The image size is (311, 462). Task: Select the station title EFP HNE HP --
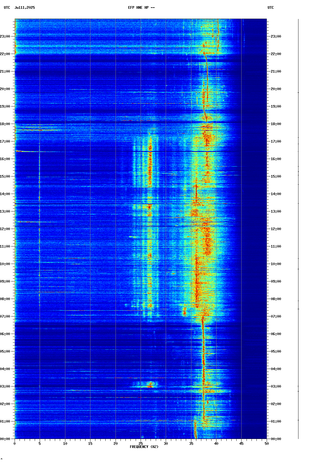tap(141, 8)
